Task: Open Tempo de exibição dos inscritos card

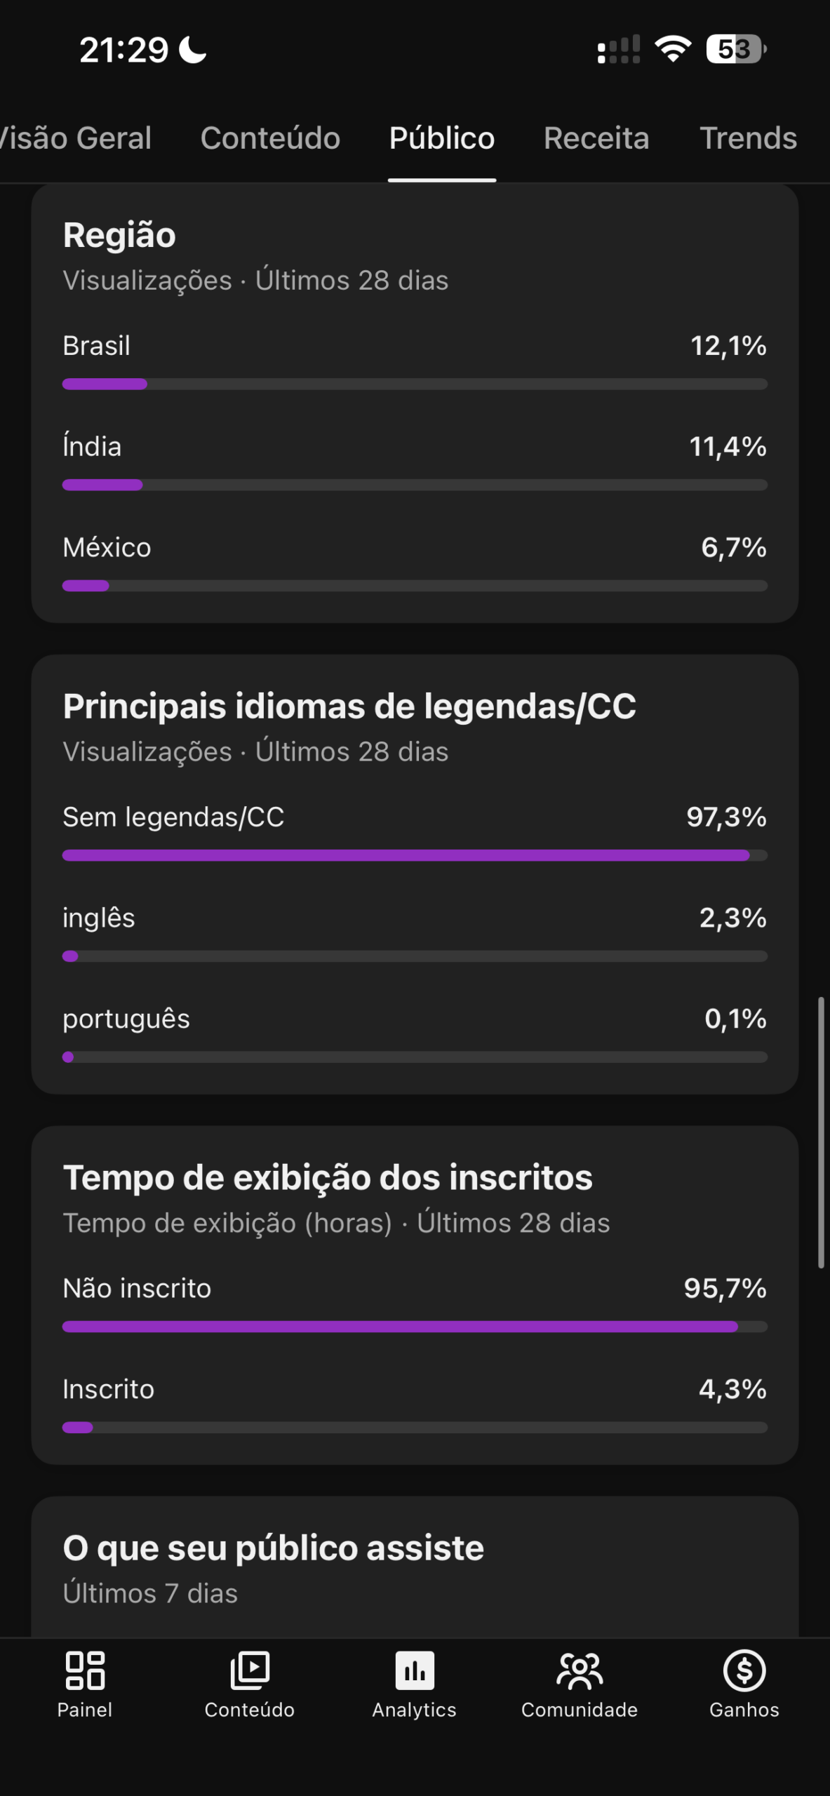Action: pyautogui.click(x=328, y=1178)
